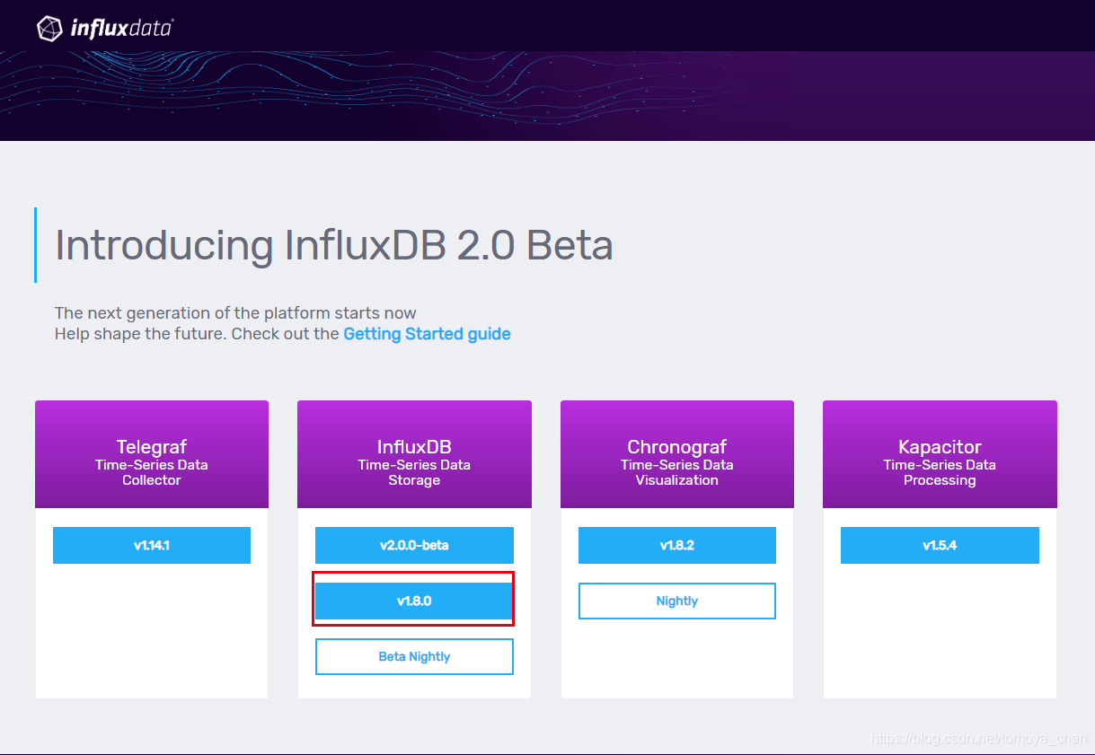This screenshot has height=755, width=1095.
Task: Click the InfluxData logo icon
Action: (x=49, y=28)
